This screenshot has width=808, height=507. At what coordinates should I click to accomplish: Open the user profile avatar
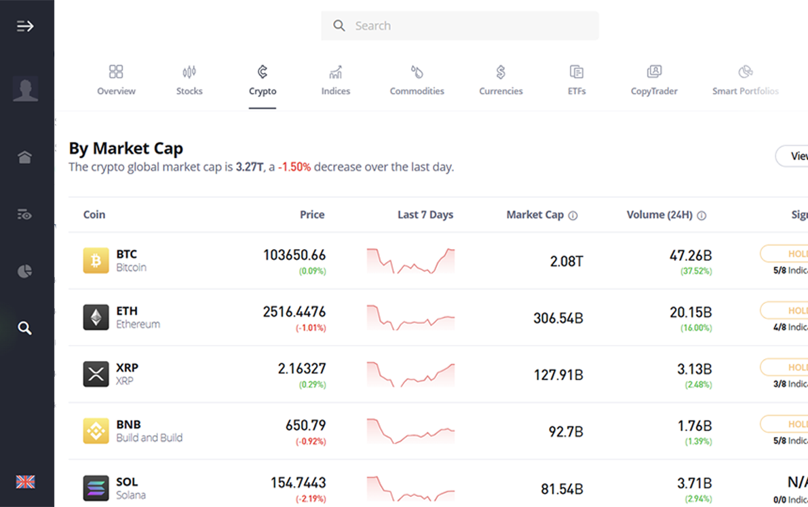pyautogui.click(x=25, y=89)
